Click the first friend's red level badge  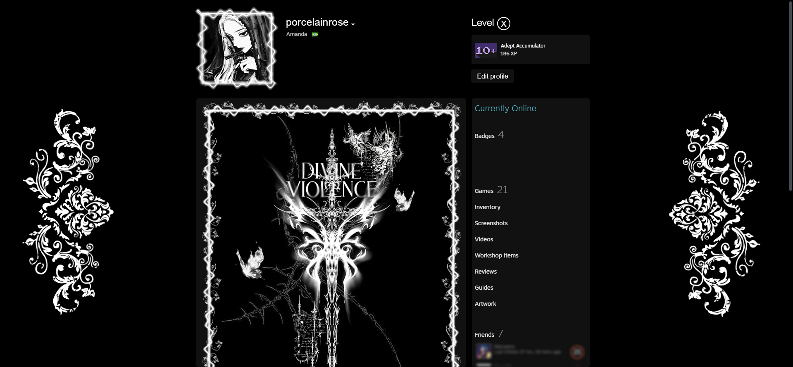pyautogui.click(x=577, y=352)
